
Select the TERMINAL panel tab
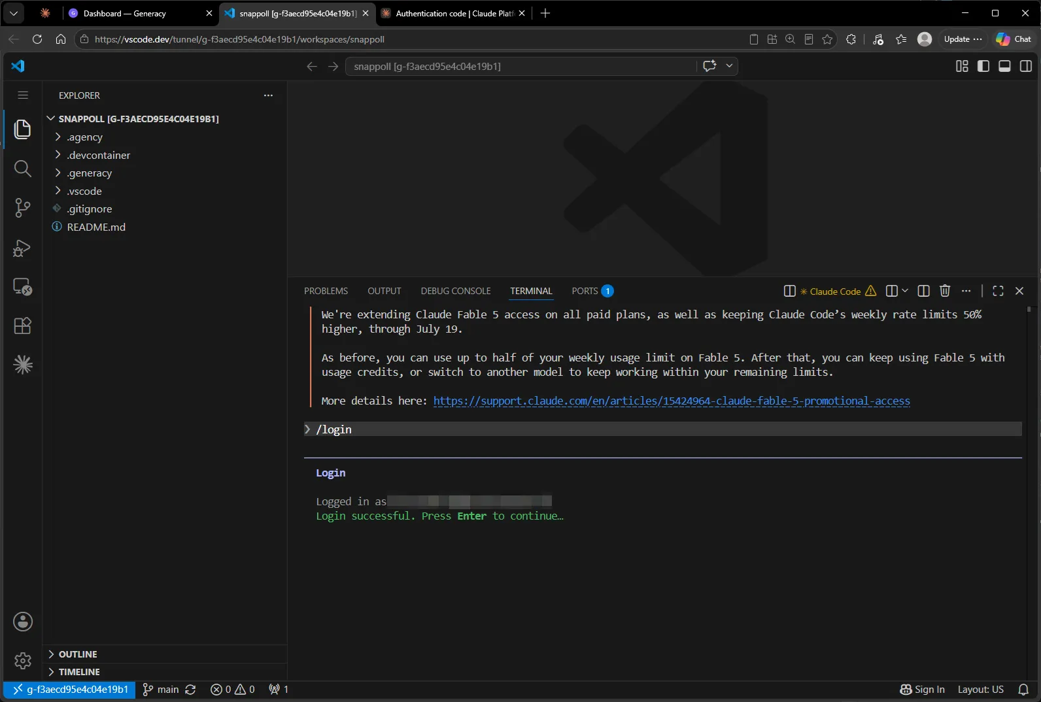pos(531,291)
